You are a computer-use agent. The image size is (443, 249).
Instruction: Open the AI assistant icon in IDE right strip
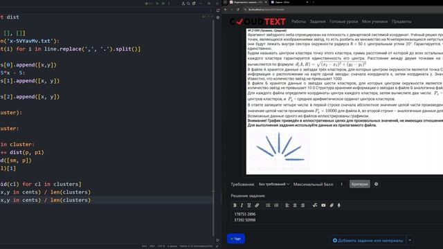218,17
